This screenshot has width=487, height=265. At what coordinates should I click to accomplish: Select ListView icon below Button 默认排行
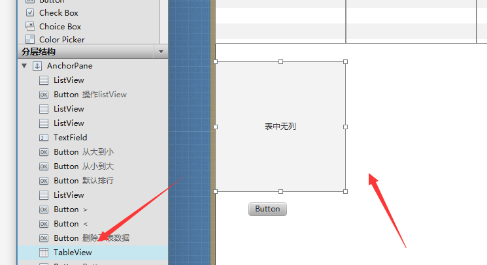(x=44, y=195)
